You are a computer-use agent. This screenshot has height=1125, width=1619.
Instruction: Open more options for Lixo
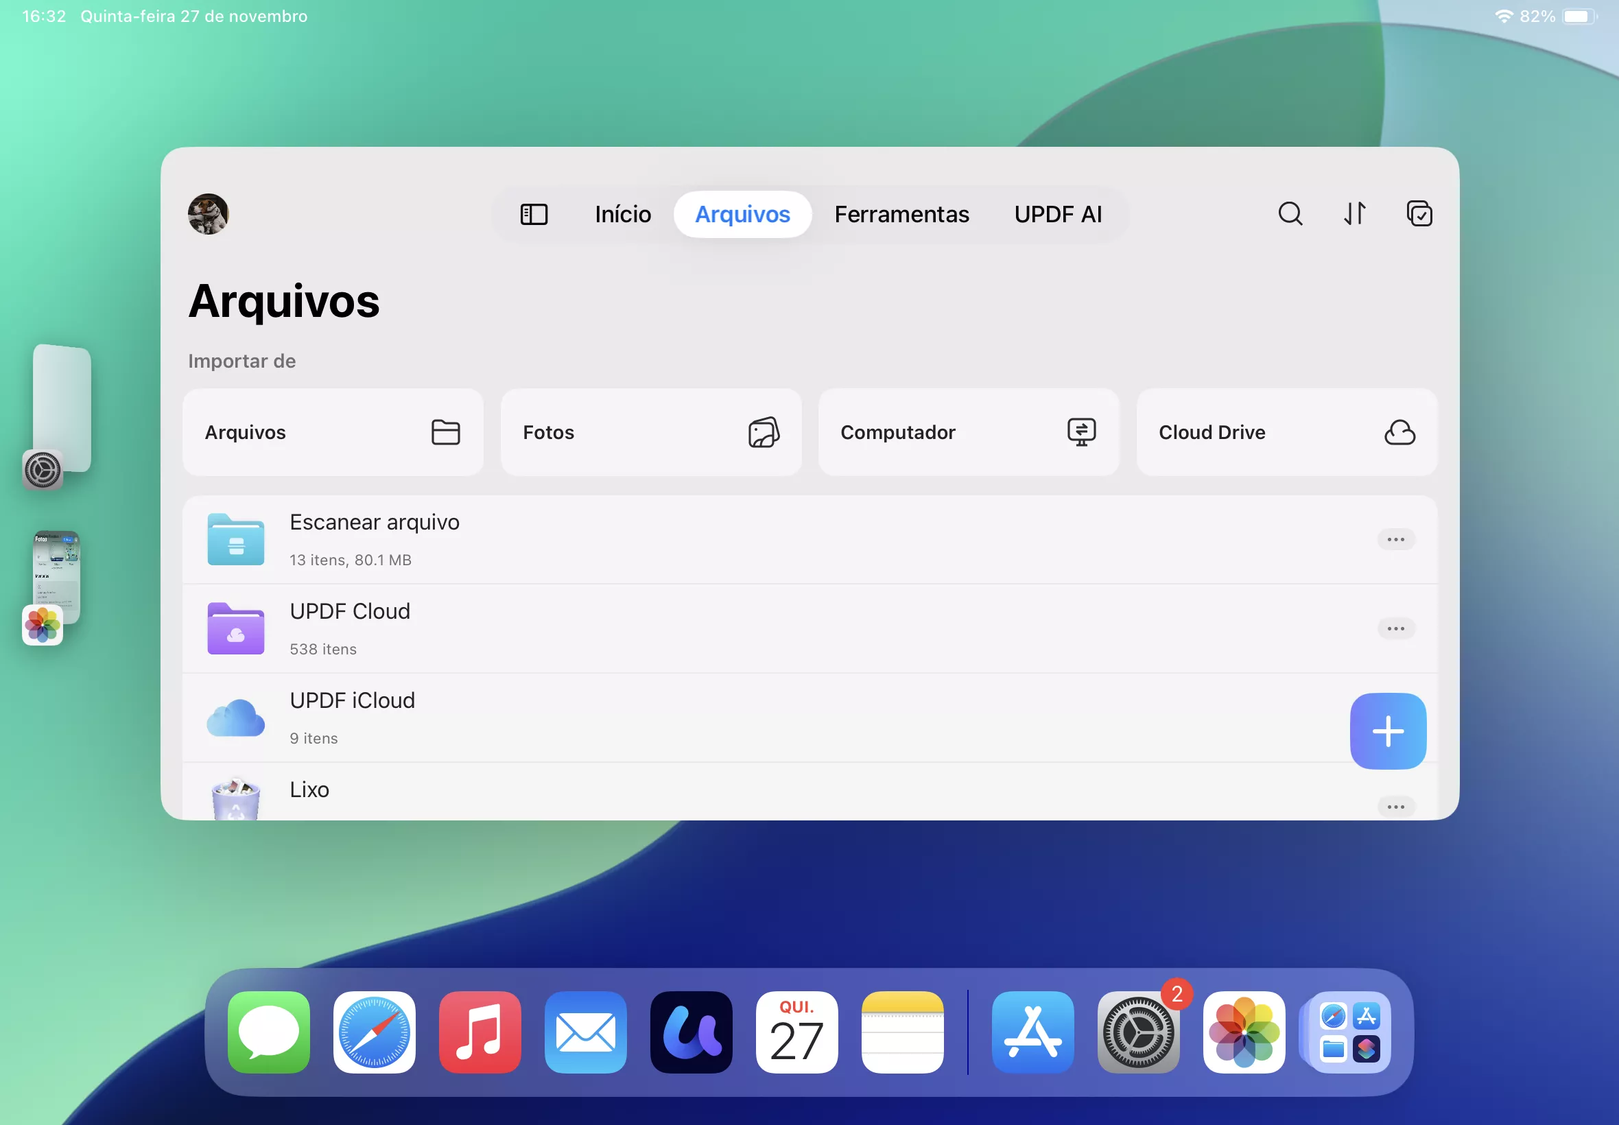point(1395,807)
